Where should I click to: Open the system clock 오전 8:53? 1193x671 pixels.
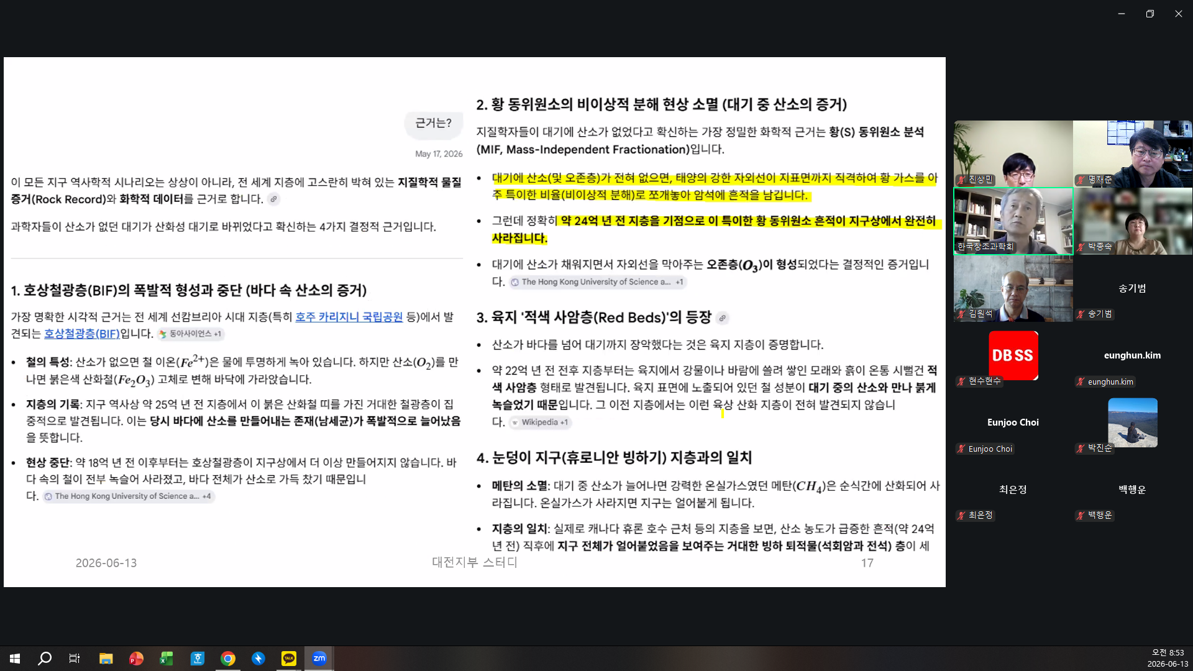(x=1168, y=652)
